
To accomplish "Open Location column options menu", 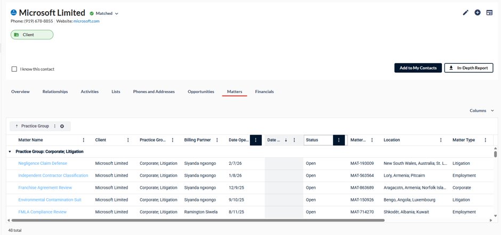I will [x=441, y=140].
